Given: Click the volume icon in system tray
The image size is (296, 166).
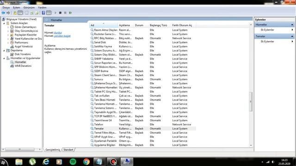Looking at the screenshot, I should coord(273,162).
